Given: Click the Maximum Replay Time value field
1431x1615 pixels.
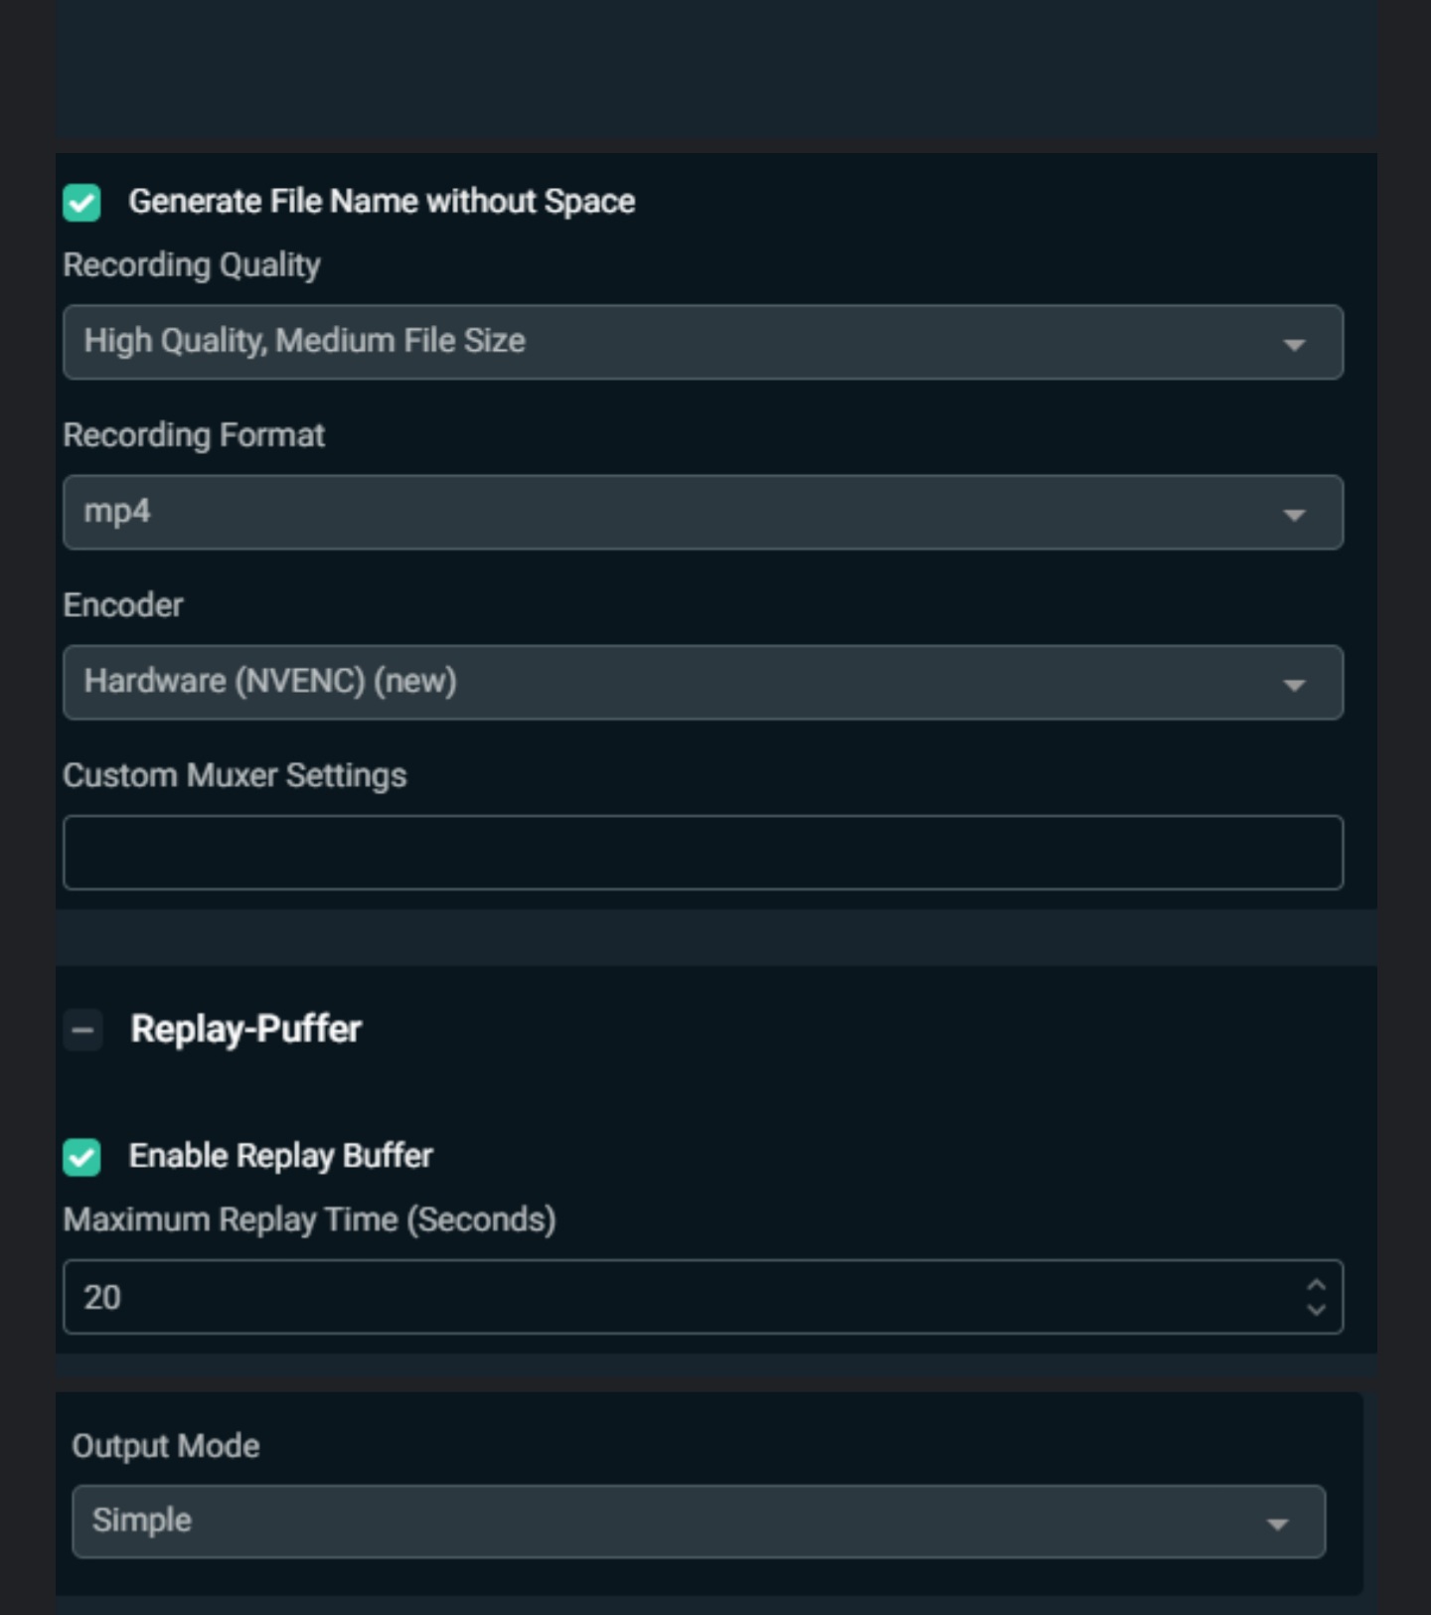Looking at the screenshot, I should [676, 1297].
